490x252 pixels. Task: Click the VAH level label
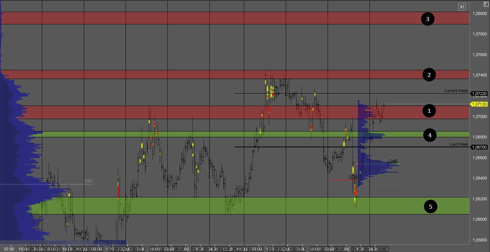point(88,181)
